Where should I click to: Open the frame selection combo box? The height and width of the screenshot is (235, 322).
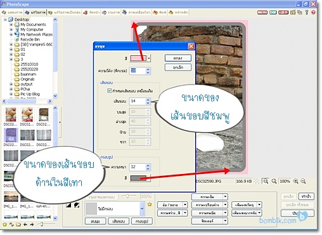[x=115, y=208]
